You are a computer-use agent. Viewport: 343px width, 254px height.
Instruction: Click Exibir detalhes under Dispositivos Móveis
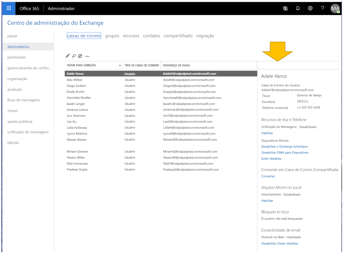[271, 158]
